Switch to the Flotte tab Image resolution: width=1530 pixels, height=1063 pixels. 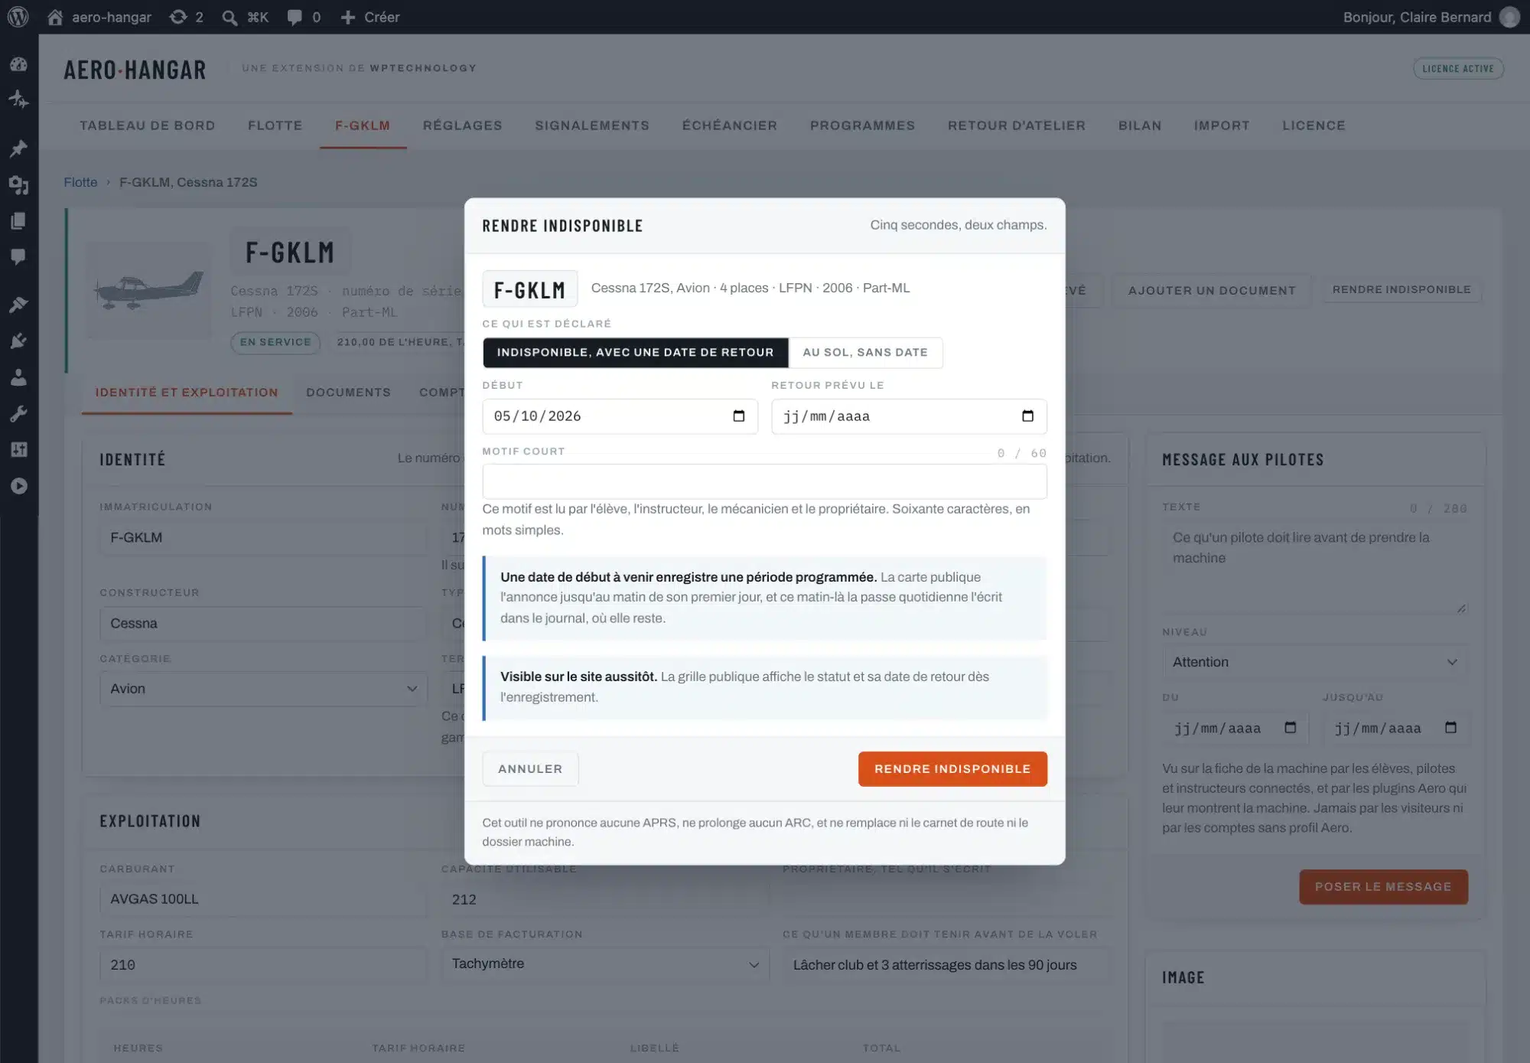pyautogui.click(x=275, y=126)
